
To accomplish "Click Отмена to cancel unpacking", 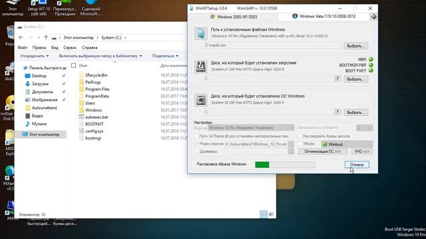I will (x=357, y=165).
